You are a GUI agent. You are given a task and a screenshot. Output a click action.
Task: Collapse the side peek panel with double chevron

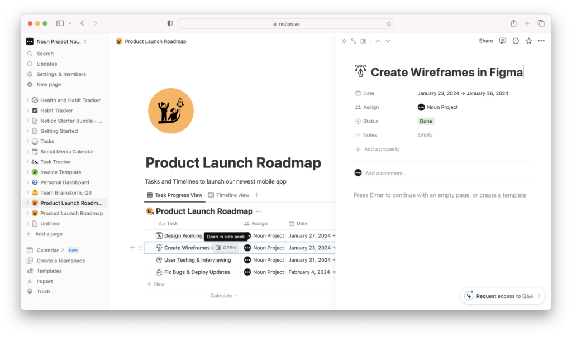click(x=344, y=41)
